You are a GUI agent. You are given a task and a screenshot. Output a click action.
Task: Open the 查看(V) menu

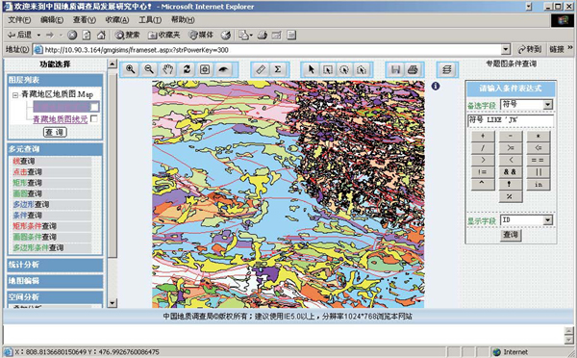coord(85,19)
